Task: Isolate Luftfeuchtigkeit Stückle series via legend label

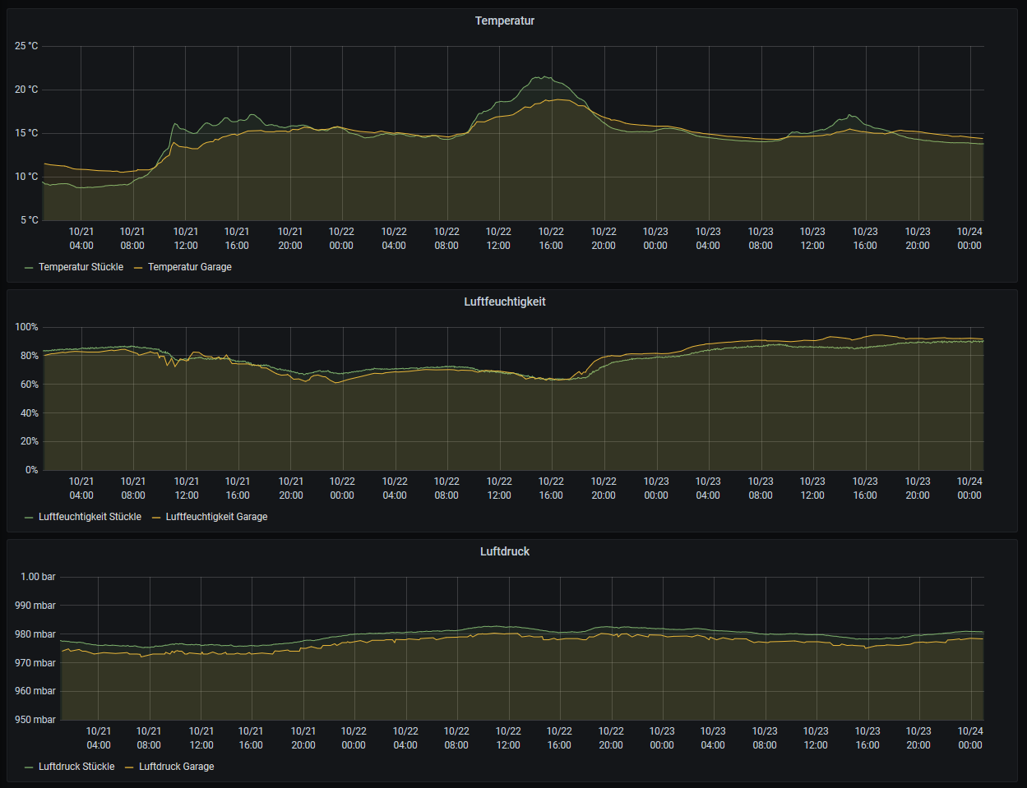Action: point(90,517)
